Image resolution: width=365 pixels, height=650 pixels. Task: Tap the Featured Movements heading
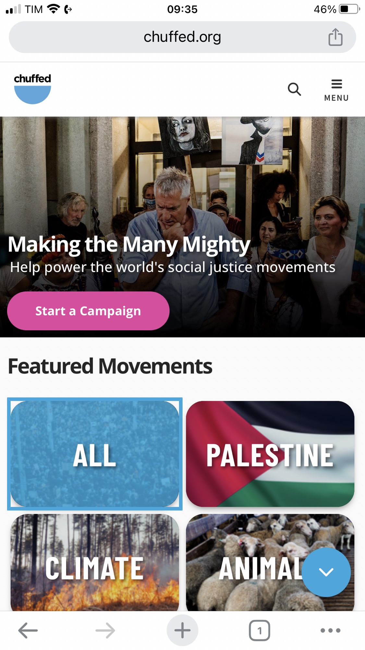pos(110,366)
